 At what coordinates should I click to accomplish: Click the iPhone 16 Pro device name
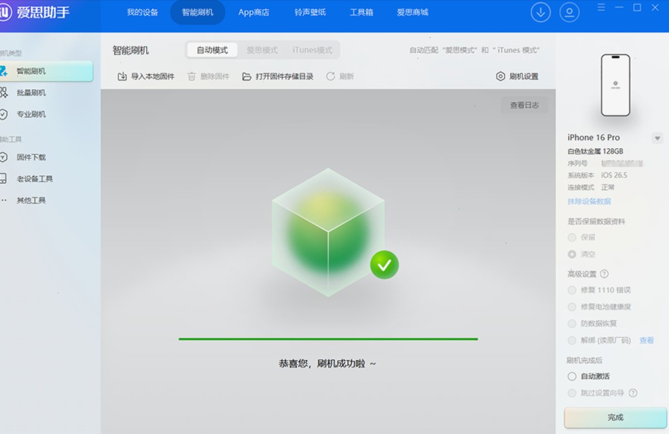(x=594, y=138)
